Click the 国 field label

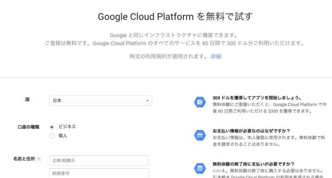(27, 99)
